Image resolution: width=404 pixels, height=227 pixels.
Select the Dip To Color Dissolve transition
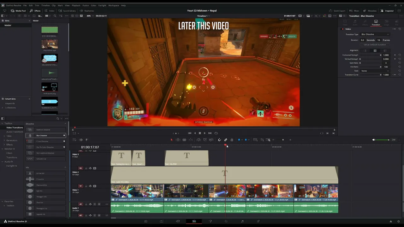coord(46,147)
